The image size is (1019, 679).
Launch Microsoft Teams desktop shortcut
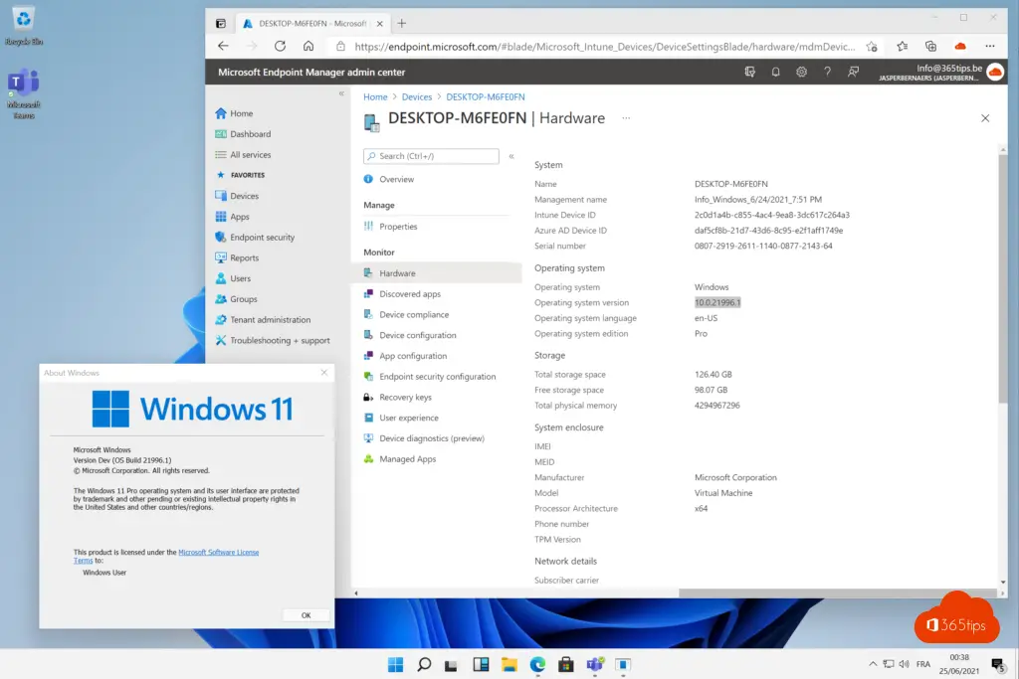pyautogui.click(x=24, y=93)
